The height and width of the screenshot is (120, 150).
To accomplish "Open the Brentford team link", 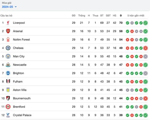I will [19, 107].
